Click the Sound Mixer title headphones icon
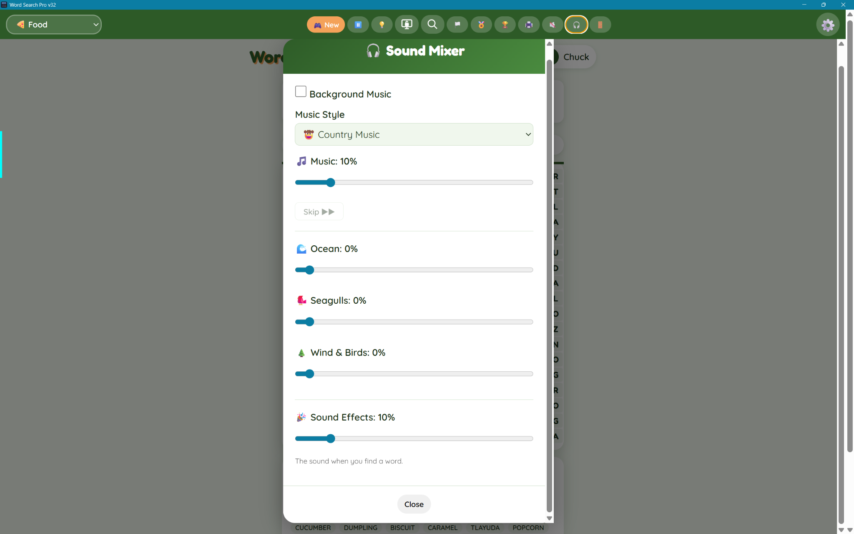Screen dimensions: 854x534 (x=373, y=51)
